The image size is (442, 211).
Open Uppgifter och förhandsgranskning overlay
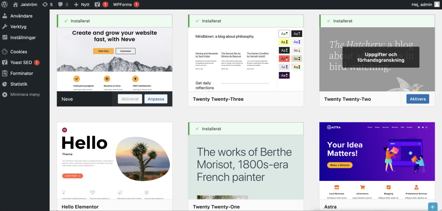coord(381,57)
